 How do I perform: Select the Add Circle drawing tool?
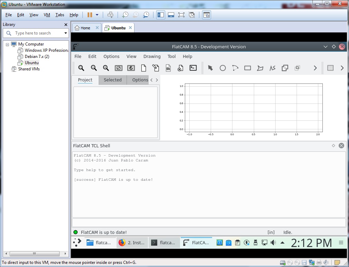[222, 68]
